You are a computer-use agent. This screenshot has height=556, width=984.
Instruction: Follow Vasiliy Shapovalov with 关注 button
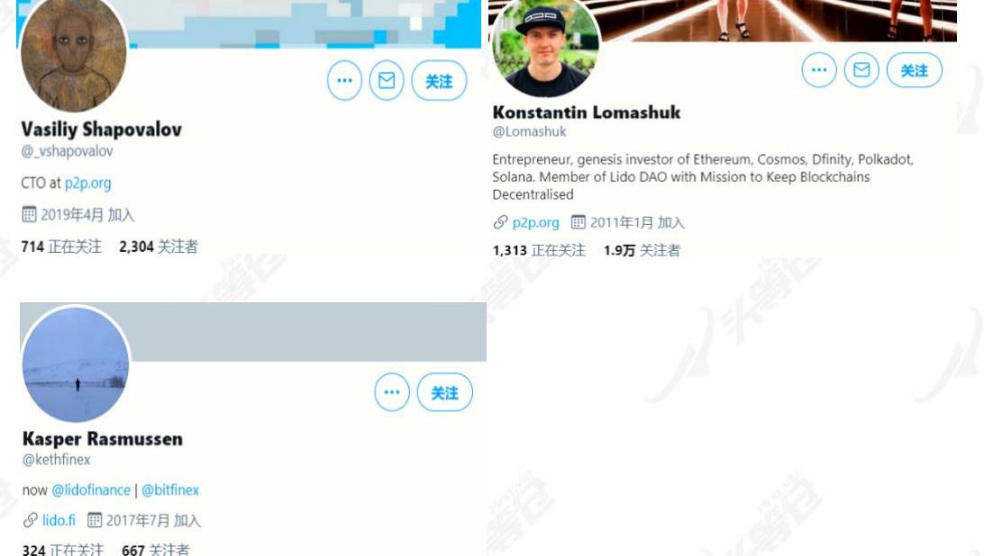(x=439, y=80)
